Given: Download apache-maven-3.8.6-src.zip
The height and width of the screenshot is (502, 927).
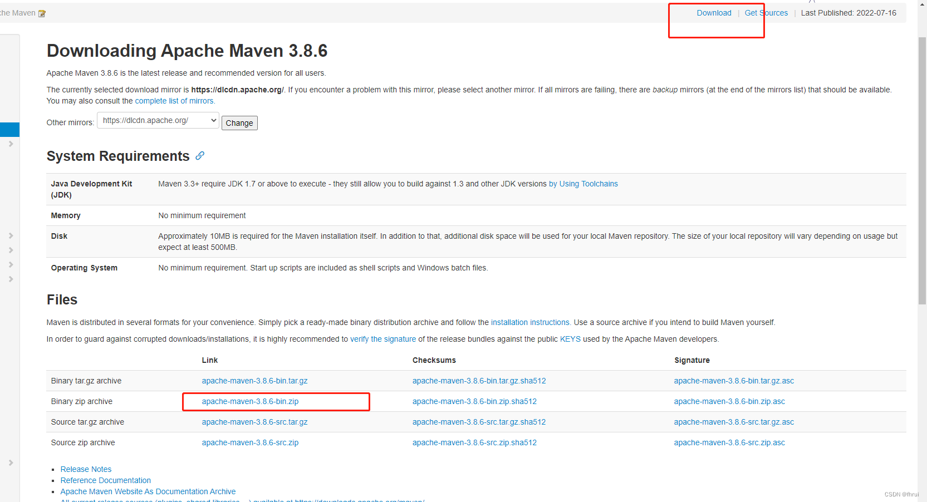Looking at the screenshot, I should click(250, 442).
